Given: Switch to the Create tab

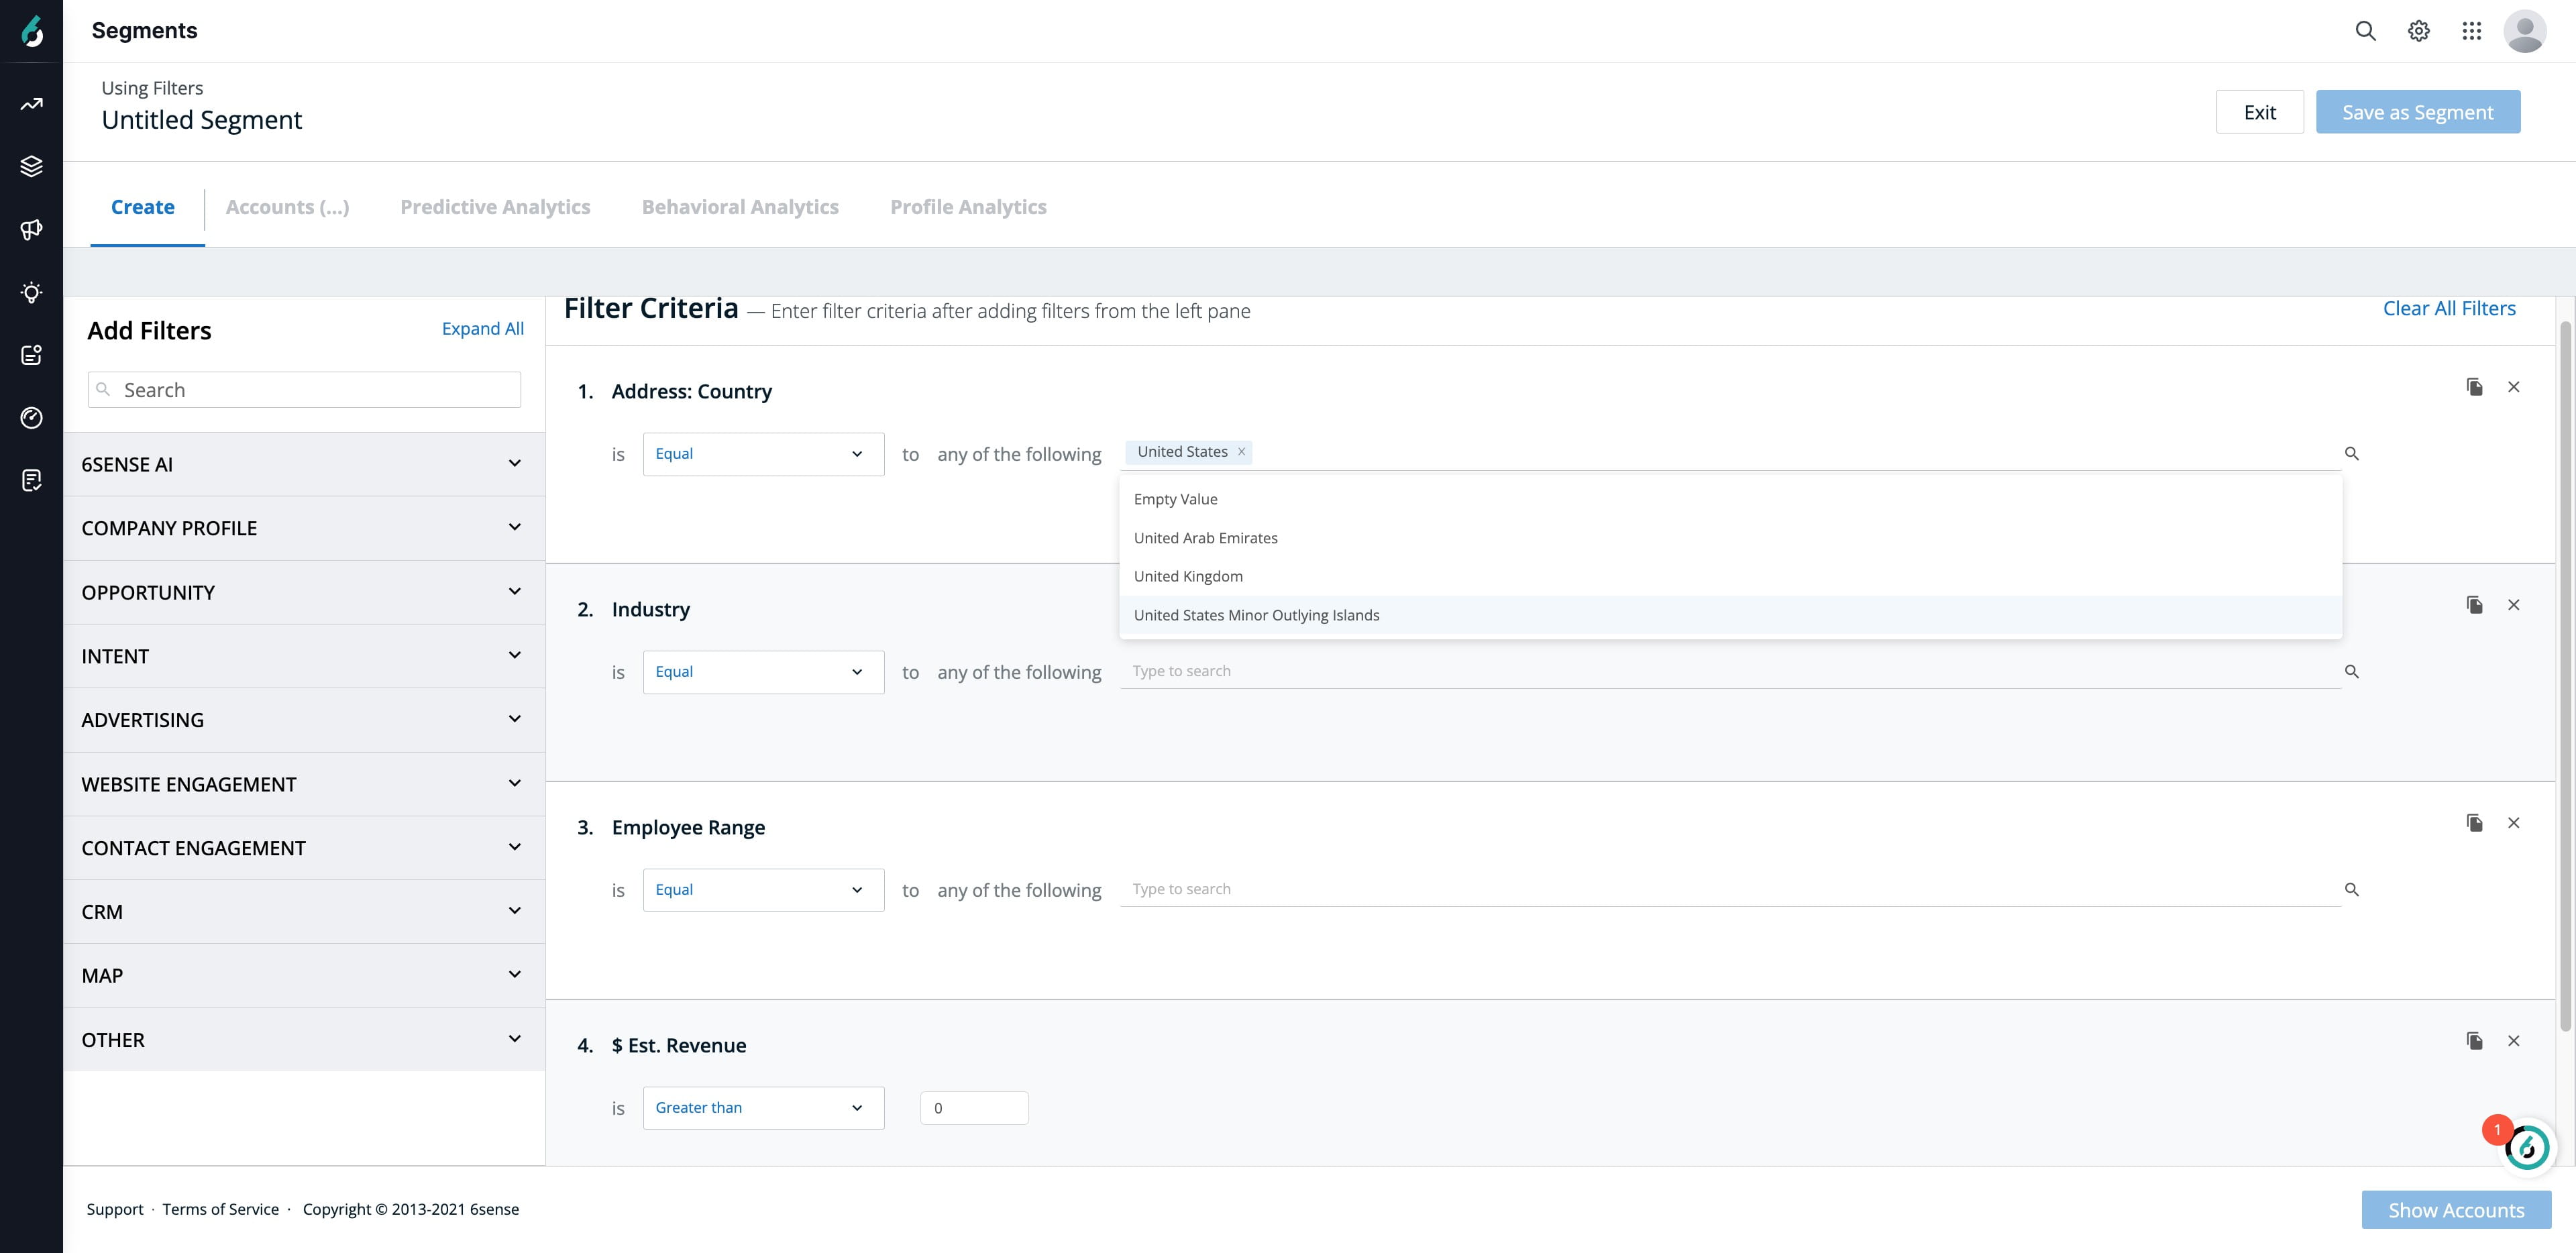Looking at the screenshot, I should click(x=143, y=207).
